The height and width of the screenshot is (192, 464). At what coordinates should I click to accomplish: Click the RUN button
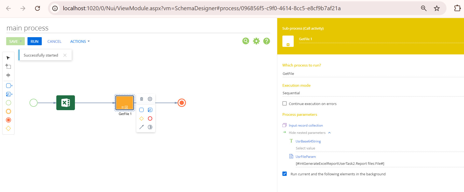click(x=34, y=41)
